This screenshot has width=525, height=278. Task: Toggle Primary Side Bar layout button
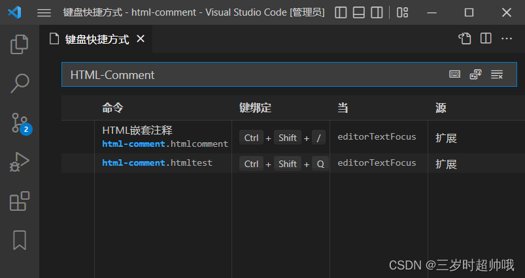pos(341,12)
